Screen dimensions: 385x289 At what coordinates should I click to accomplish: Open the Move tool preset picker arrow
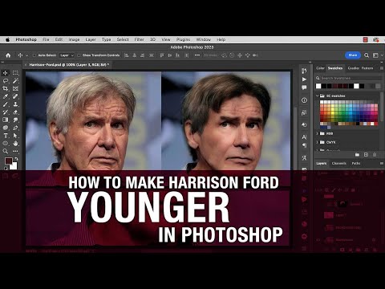26,55
